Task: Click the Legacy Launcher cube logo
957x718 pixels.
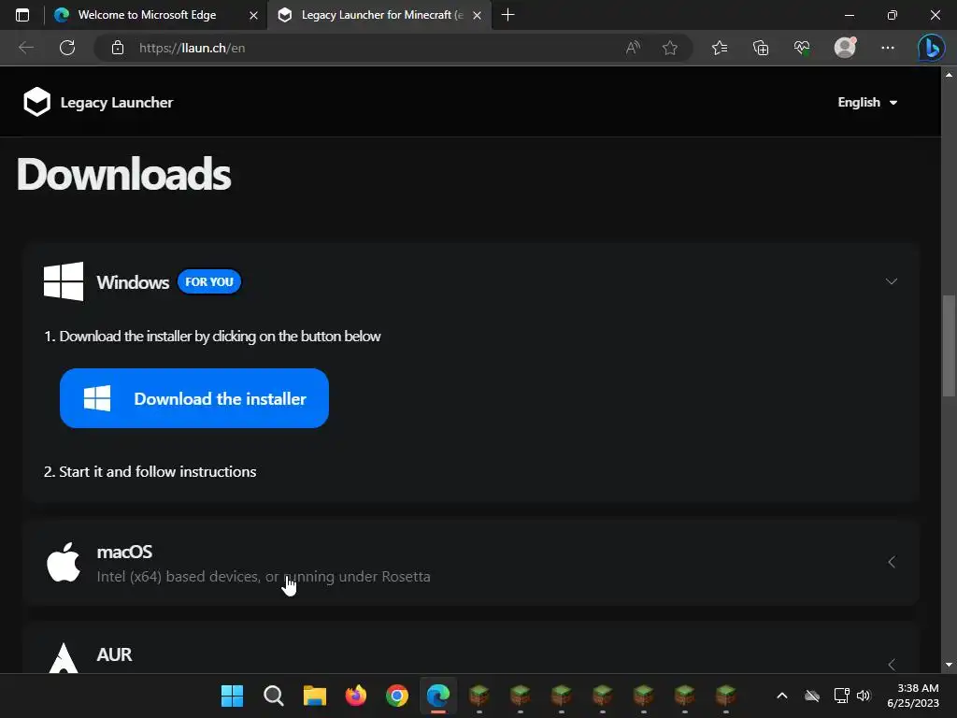Action: [x=36, y=102]
